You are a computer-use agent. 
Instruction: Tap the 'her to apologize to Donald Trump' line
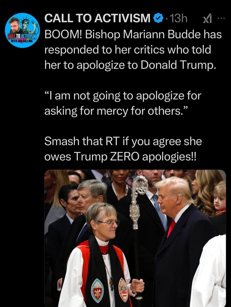(x=130, y=65)
